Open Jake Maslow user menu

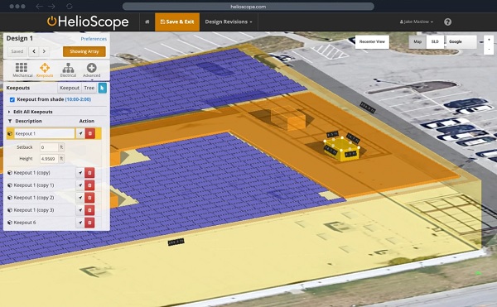pos(416,22)
